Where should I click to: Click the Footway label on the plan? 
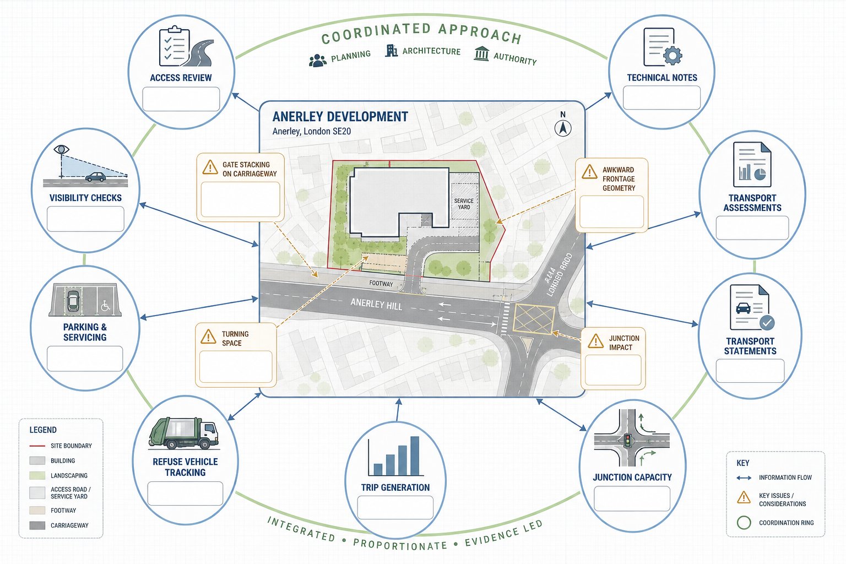(381, 284)
